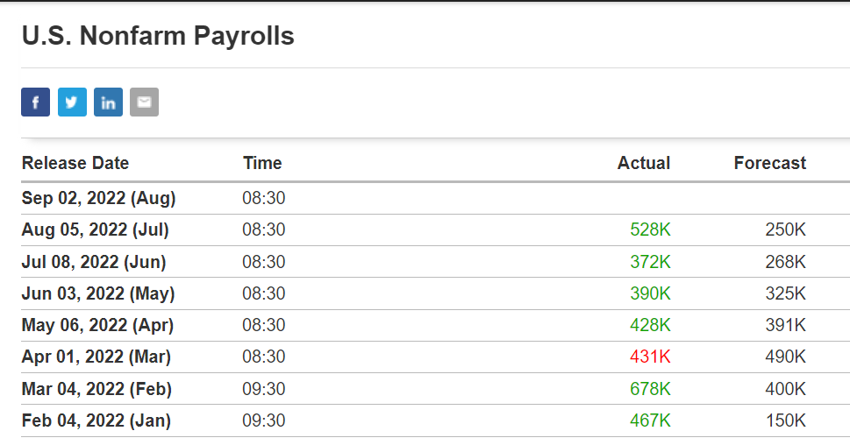Click the Time column header
The height and width of the screenshot is (438, 850).
point(262,163)
